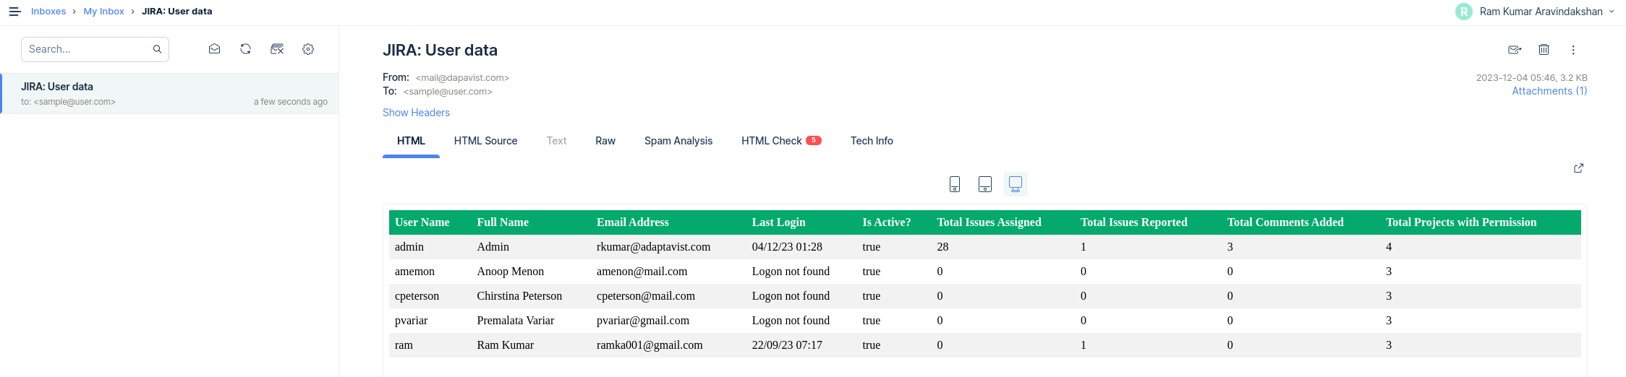Click the Email Address column header
This screenshot has height=377, width=1626.
pyautogui.click(x=632, y=222)
